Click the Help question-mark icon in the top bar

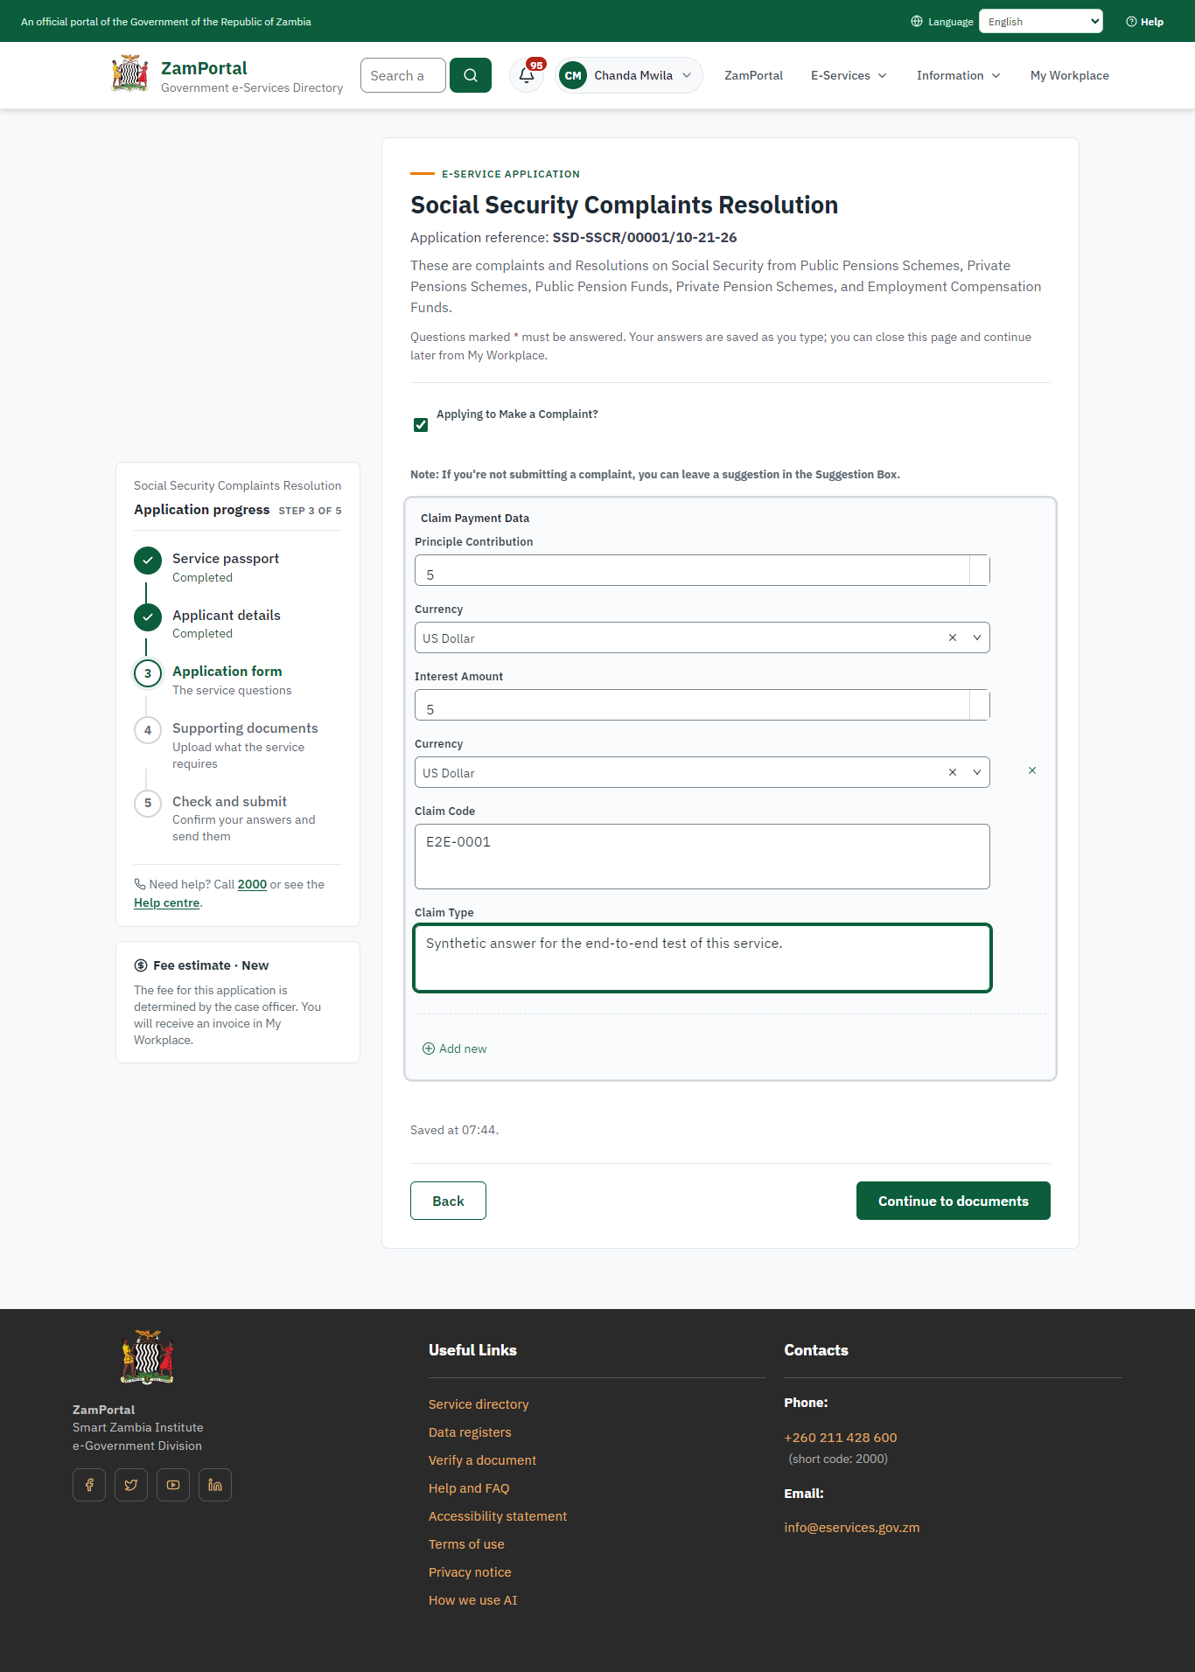tap(1131, 22)
